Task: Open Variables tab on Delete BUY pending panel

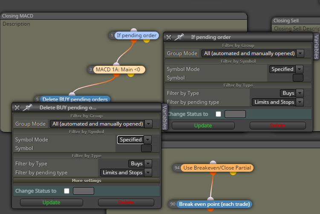Action: tap(164, 117)
